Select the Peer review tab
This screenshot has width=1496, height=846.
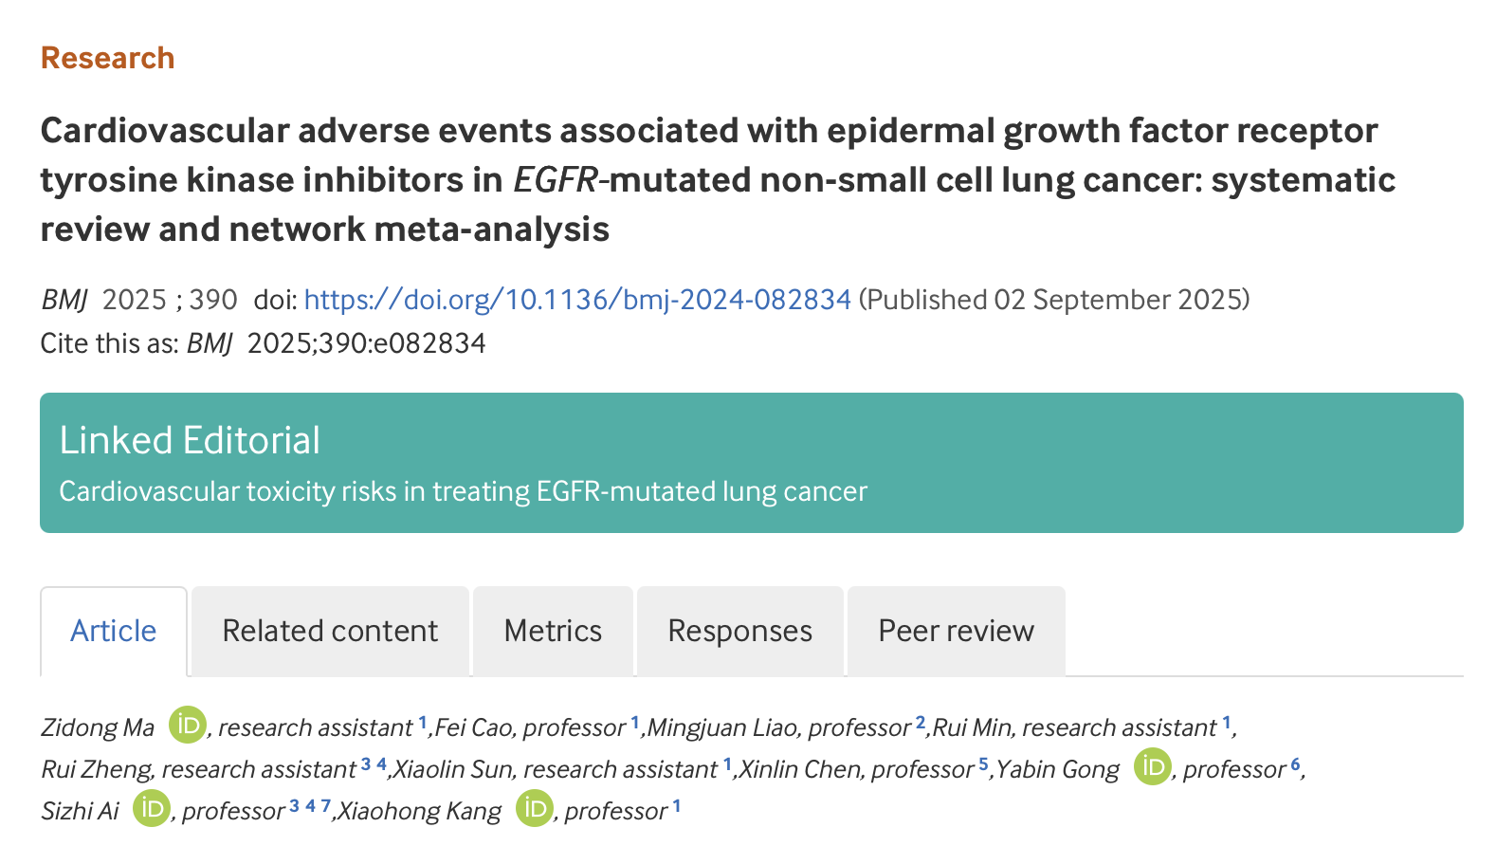956,632
